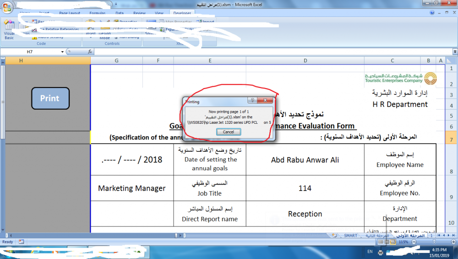Open the Office button menu

point(7,8)
